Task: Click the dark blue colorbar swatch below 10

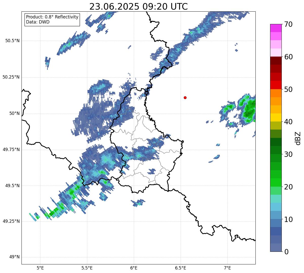Action: click(x=276, y=231)
